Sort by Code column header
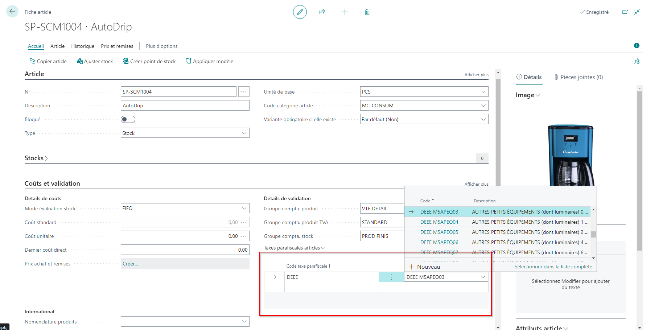 (x=427, y=201)
